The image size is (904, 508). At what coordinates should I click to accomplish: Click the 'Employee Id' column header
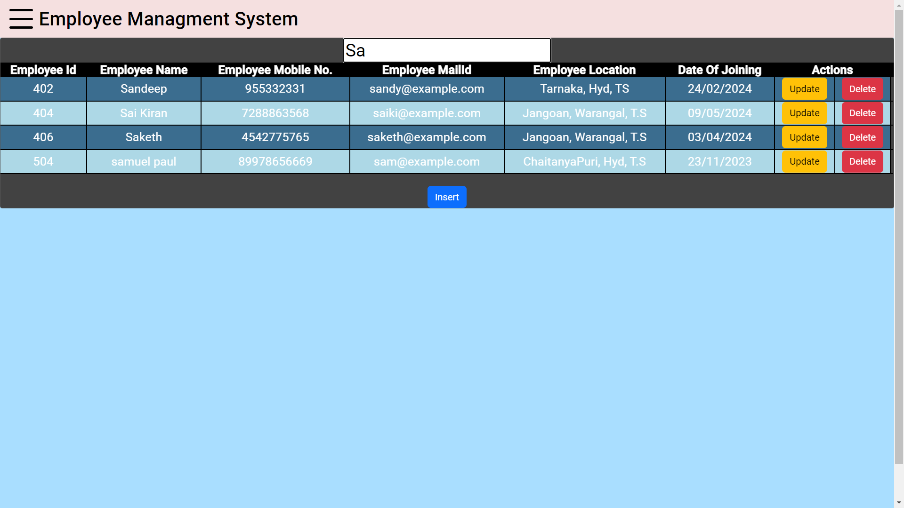coord(43,70)
